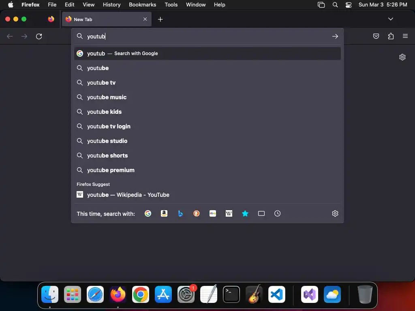Screen dimensions: 415x311
Task: Open the Tools menu
Action: pyautogui.click(x=171, y=4)
